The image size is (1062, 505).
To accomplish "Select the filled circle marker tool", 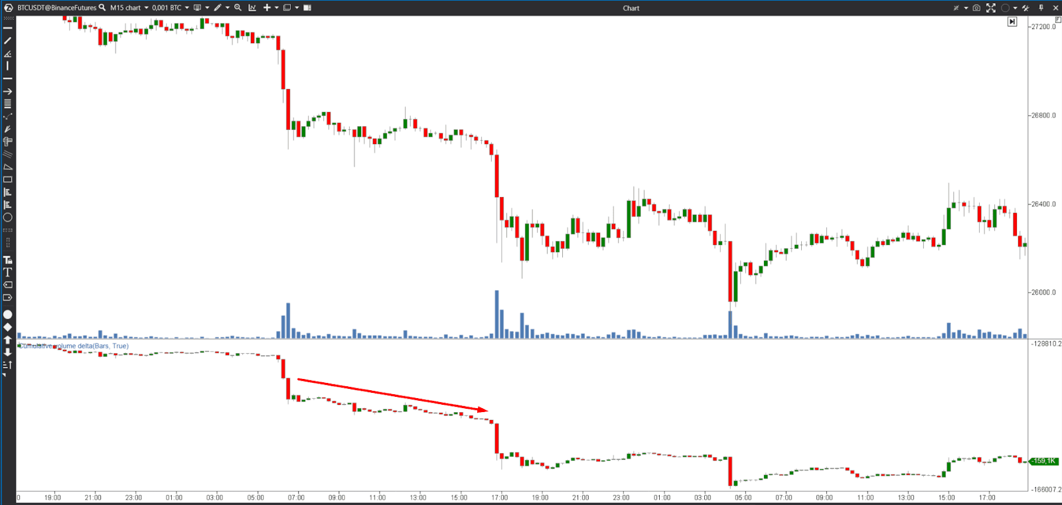I will [x=8, y=315].
